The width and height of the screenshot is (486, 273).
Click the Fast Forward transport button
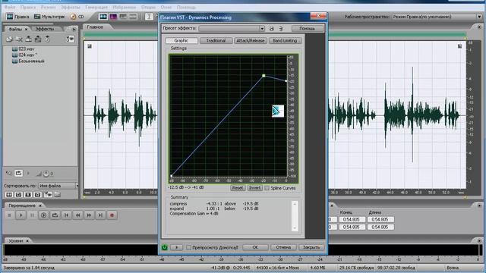click(89, 215)
